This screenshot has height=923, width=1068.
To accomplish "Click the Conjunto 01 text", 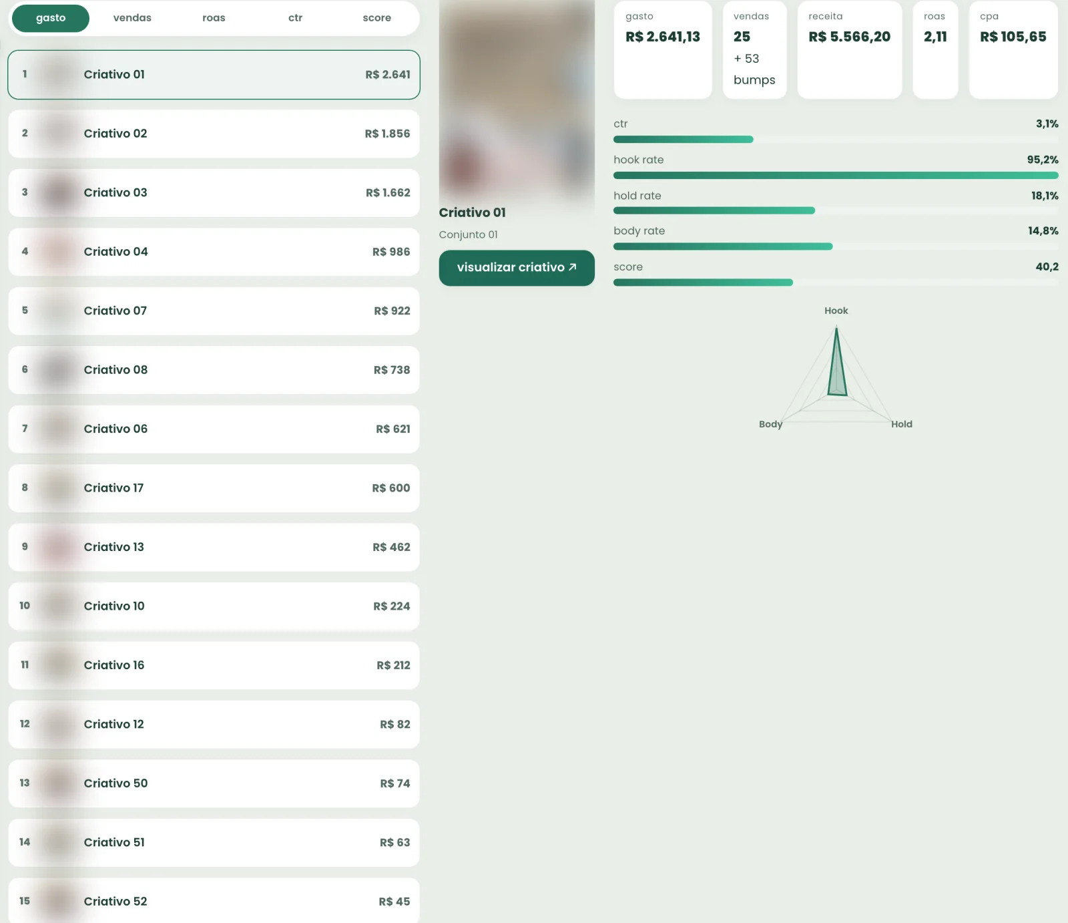I will pyautogui.click(x=468, y=234).
